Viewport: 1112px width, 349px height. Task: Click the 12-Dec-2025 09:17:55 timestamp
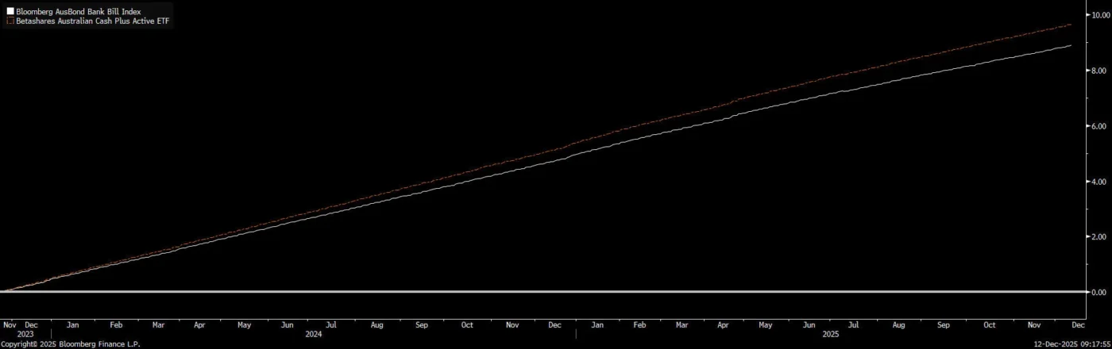point(1072,344)
